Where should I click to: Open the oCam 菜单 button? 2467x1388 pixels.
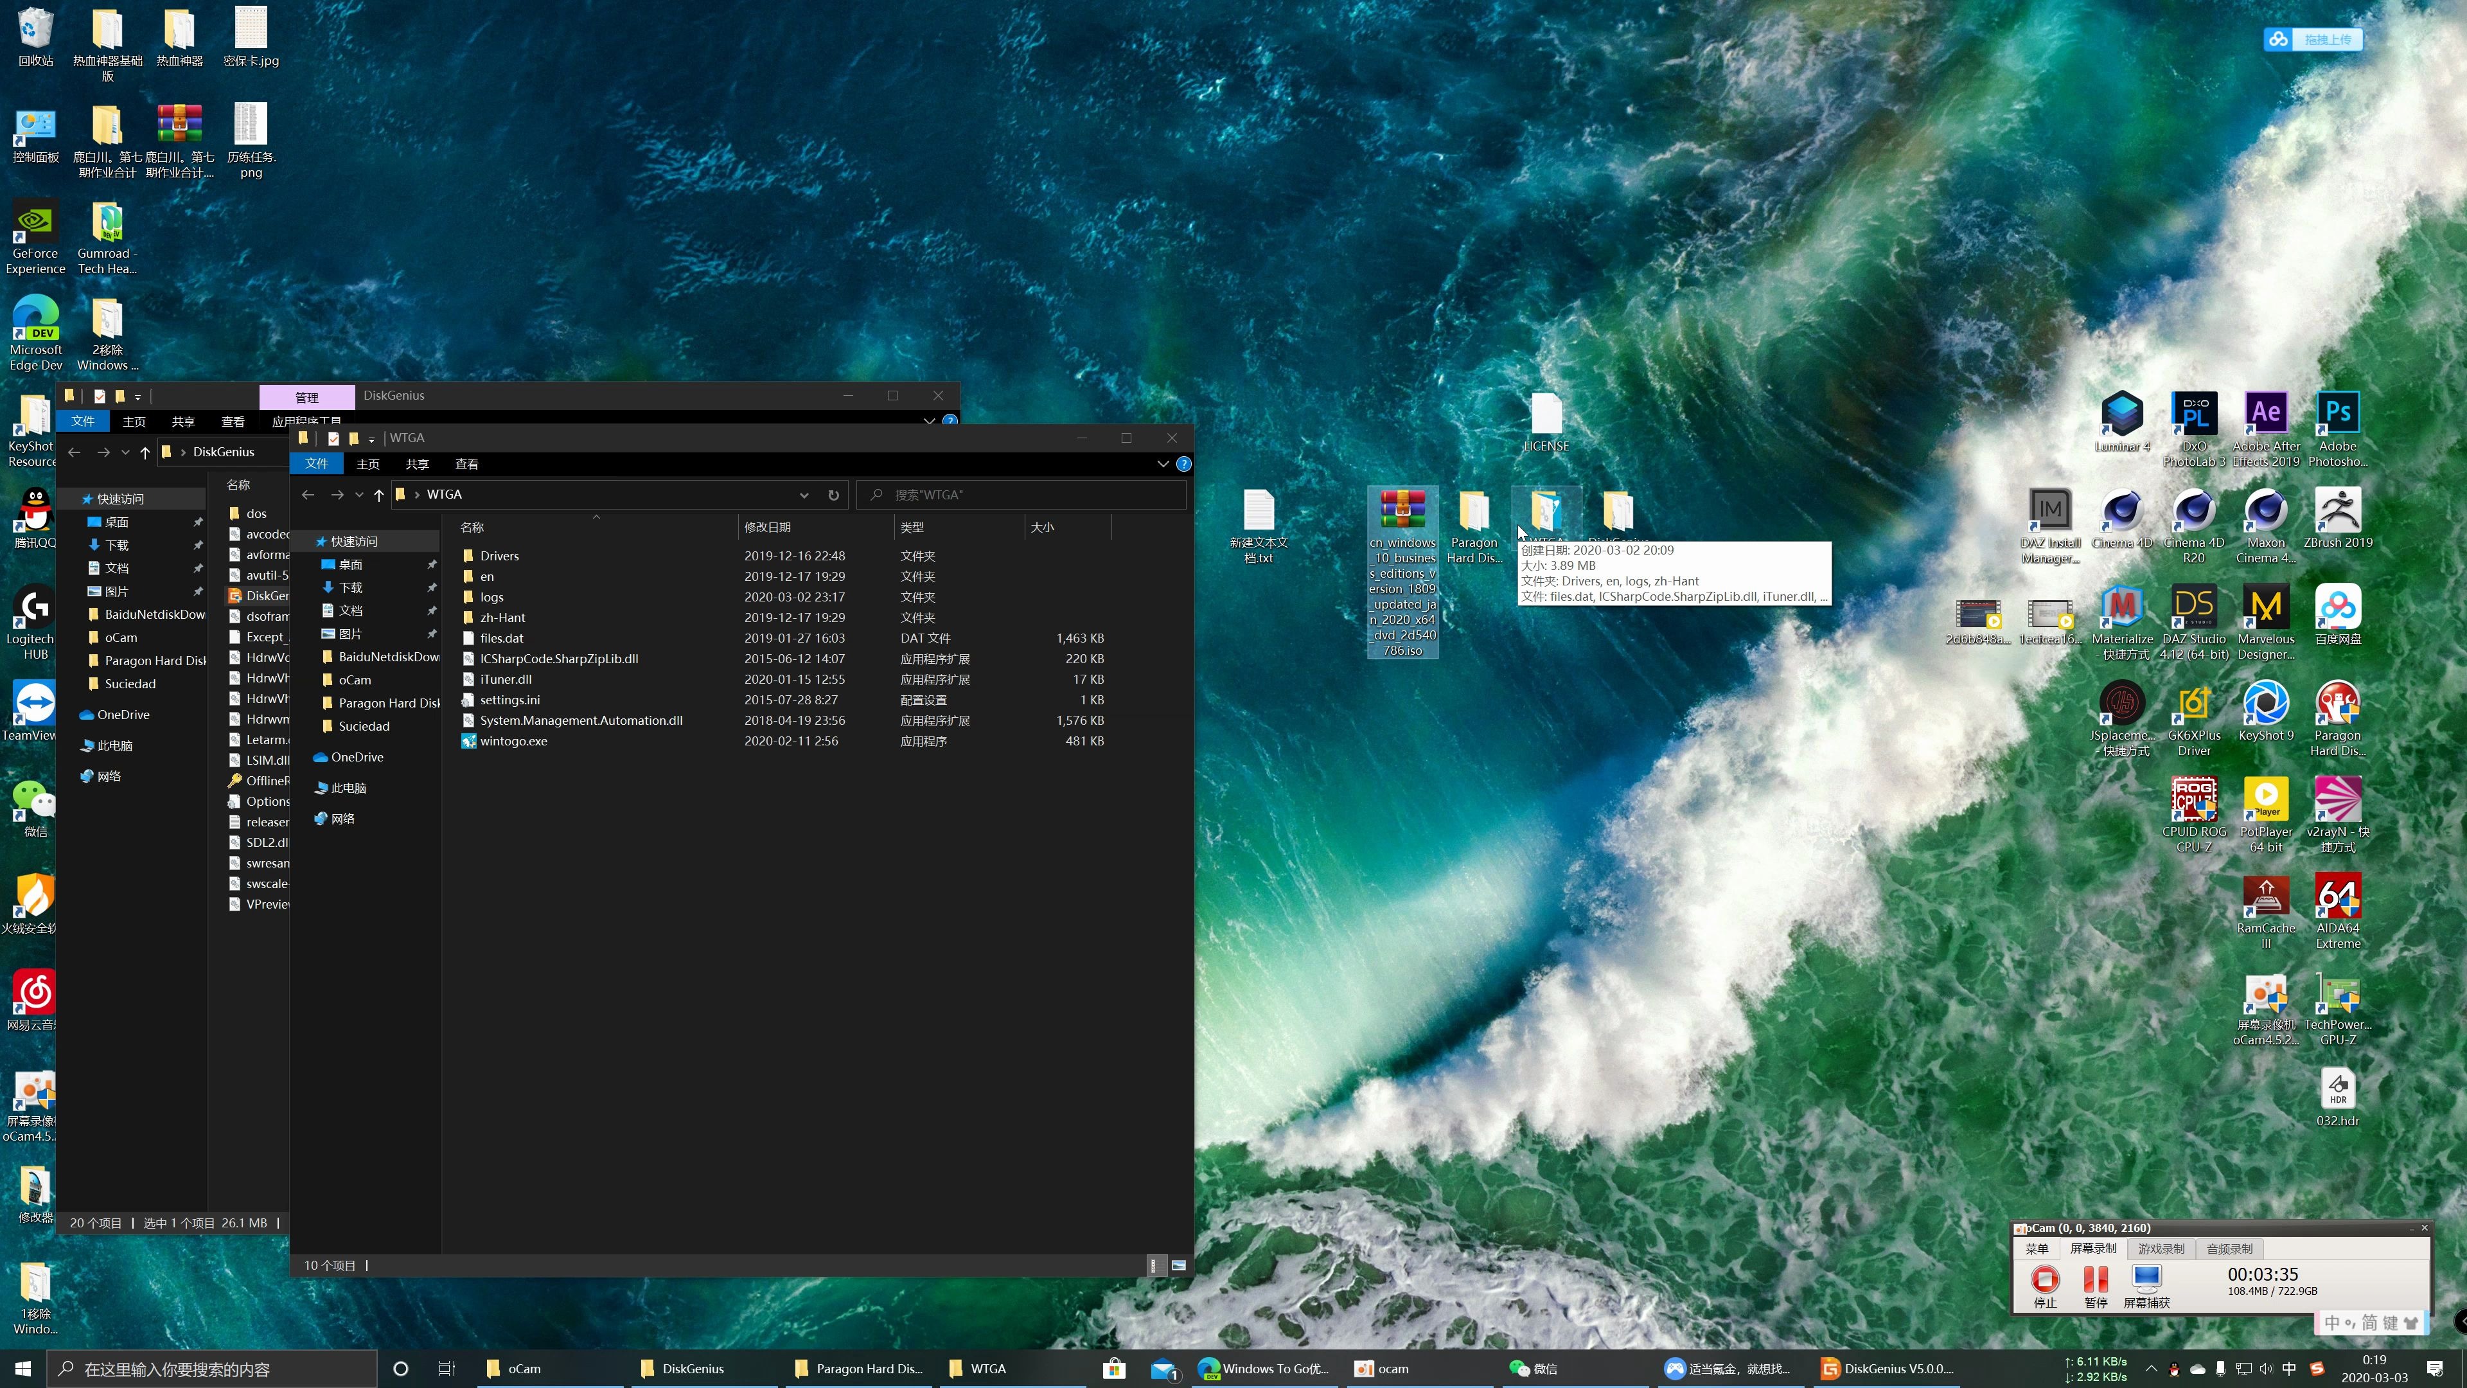pyautogui.click(x=2036, y=1249)
